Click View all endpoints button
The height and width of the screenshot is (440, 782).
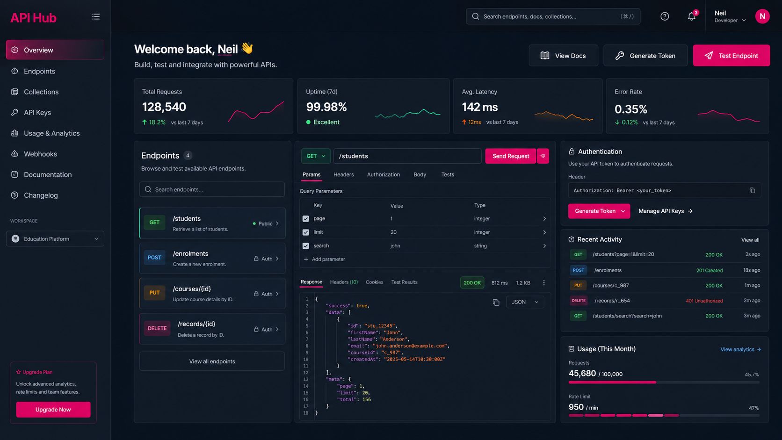(212, 361)
